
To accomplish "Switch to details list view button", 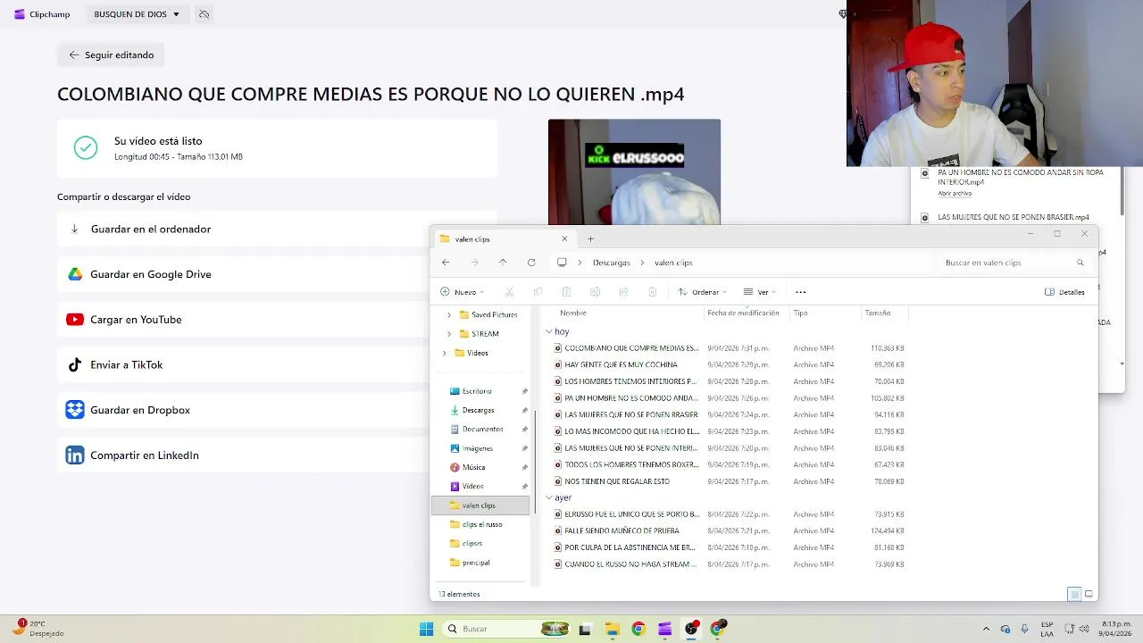I will tap(1074, 594).
